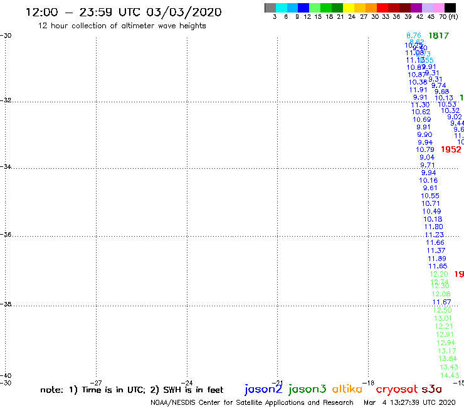The image size is (464, 408).
Task: Click the green wave height 13.84
Action: click(x=448, y=359)
